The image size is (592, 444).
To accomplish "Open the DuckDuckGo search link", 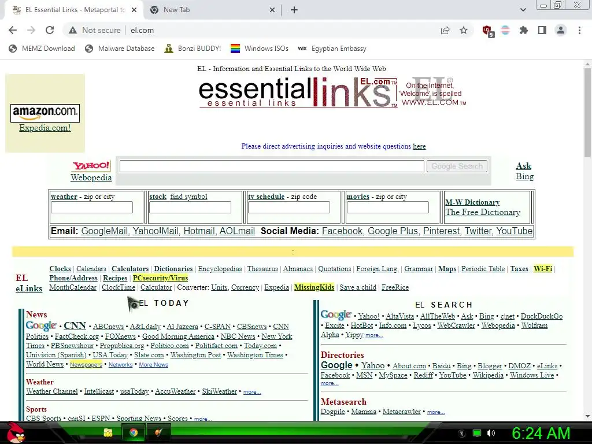I will pos(542,316).
